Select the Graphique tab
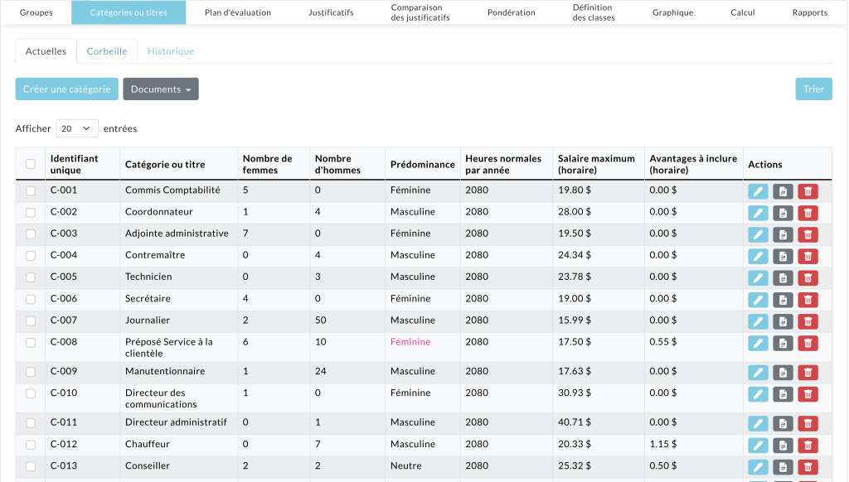Image resolution: width=849 pixels, height=482 pixels. coord(672,12)
